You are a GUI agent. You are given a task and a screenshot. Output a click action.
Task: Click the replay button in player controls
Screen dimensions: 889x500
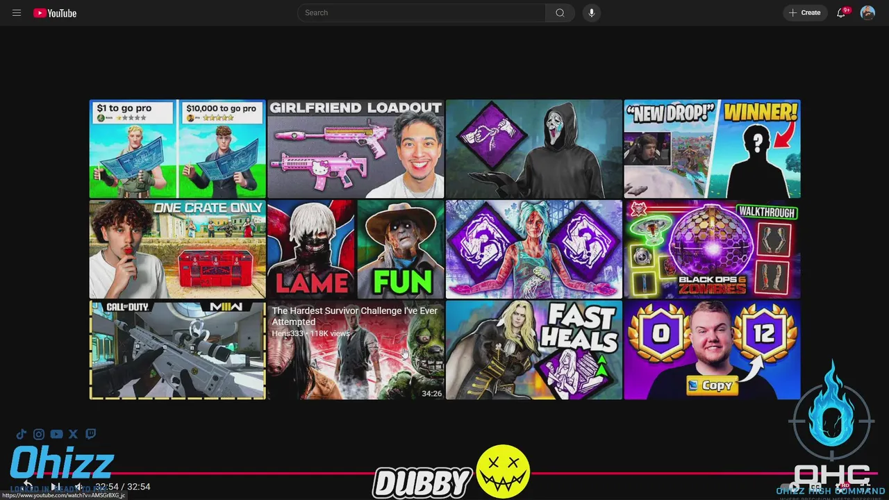pyautogui.click(x=27, y=486)
